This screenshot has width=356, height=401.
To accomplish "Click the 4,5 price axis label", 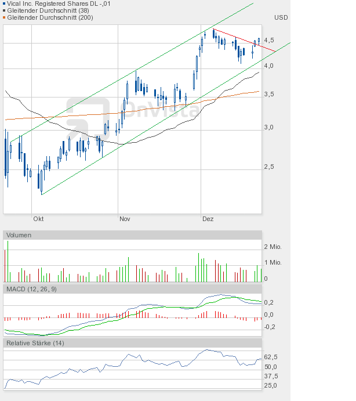I will [x=269, y=40].
